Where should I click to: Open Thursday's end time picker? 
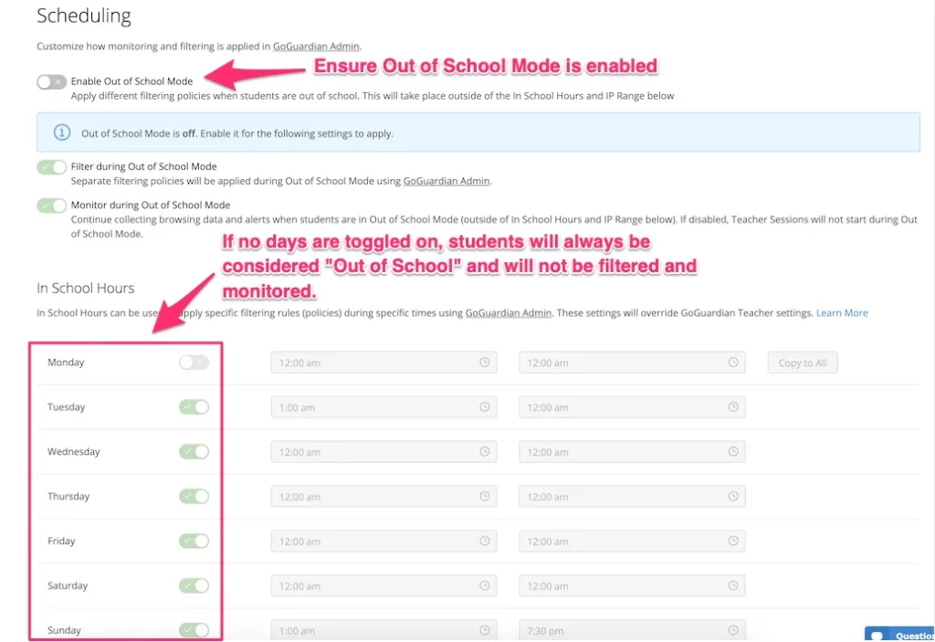(x=632, y=497)
